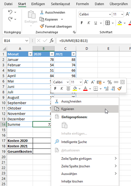Open mini toolbar Calibri font dropdown
Screen dimensions: 131x186
[68, 82]
